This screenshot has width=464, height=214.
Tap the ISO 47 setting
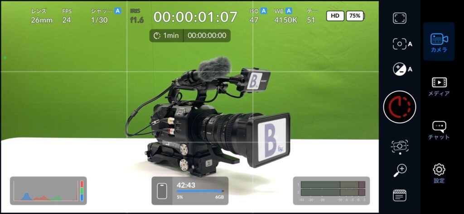coord(258,16)
